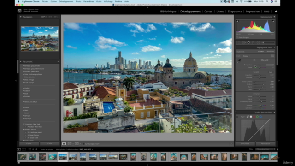Select the spot removal tool
295x166 pixels.
pos(244,43)
